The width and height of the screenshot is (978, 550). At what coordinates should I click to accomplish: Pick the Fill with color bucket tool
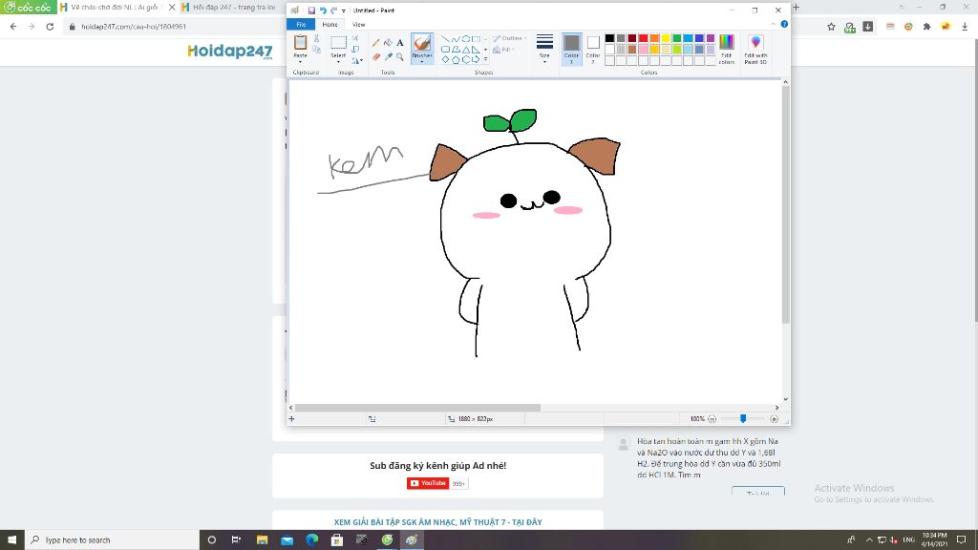(388, 42)
